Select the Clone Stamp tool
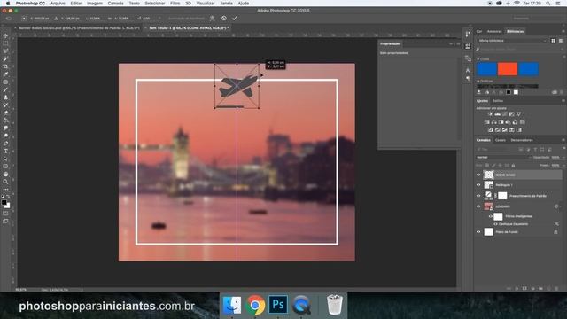The height and width of the screenshot is (319, 567). click(5, 97)
